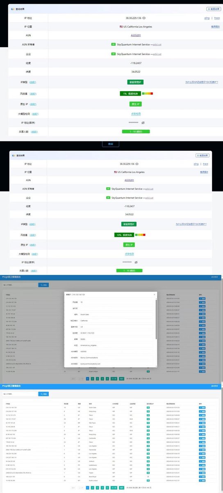Click the 原生 IP badge in the 1% risk panel
The height and width of the screenshot is (493, 223).
tap(136, 104)
